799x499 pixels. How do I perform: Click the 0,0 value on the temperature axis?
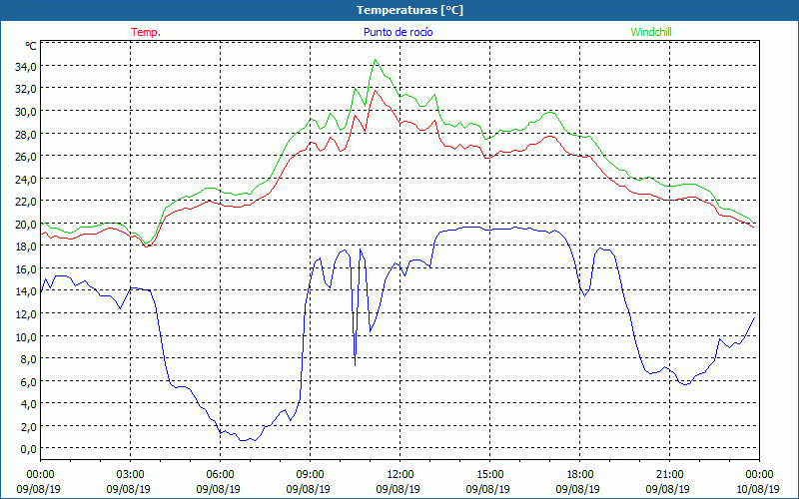point(28,448)
